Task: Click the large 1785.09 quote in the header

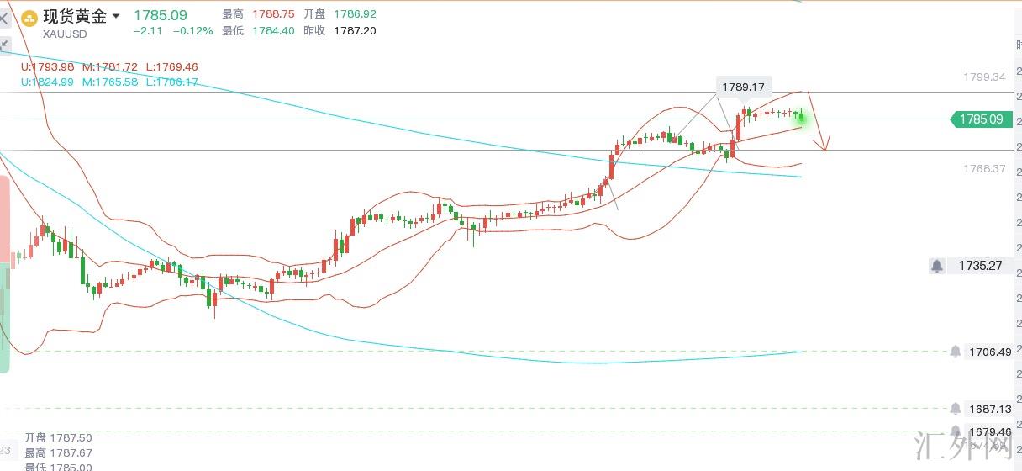Action: click(x=161, y=15)
